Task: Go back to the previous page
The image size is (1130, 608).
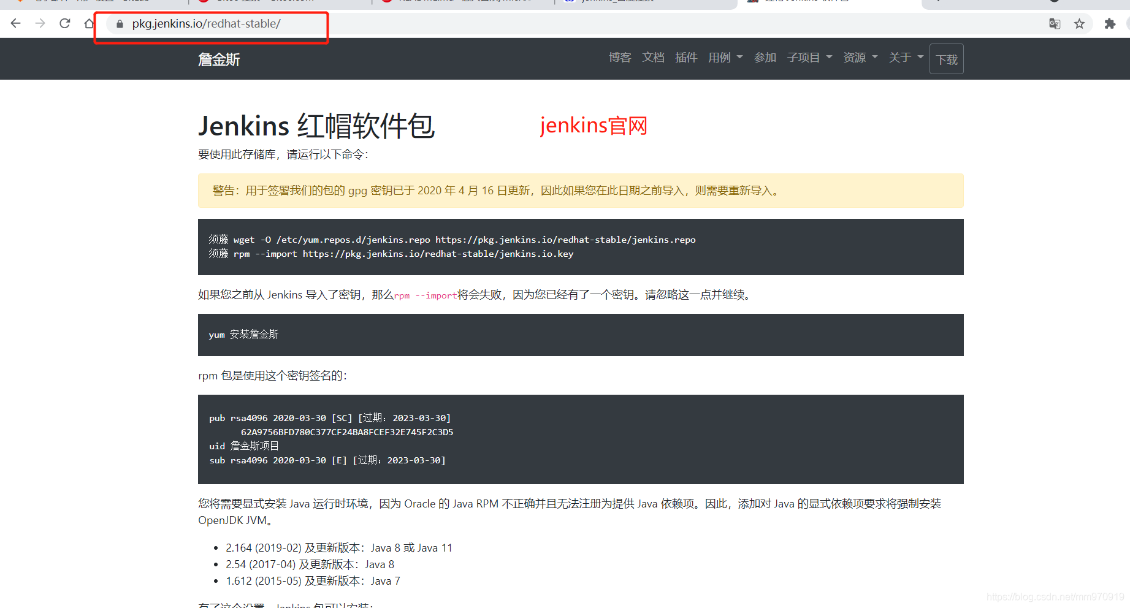Action: 16,23
